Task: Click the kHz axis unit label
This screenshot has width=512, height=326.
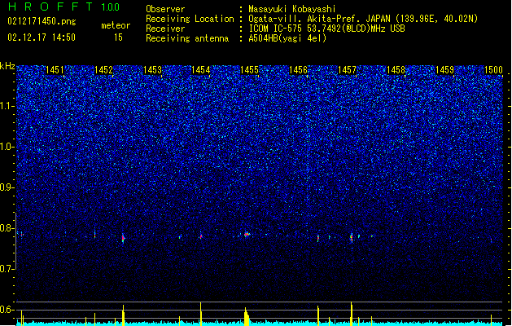Action: [7, 66]
